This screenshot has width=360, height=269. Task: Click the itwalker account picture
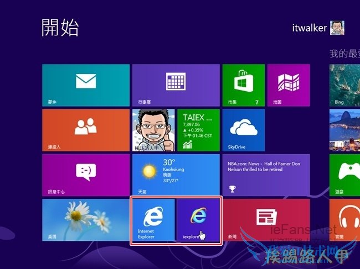[x=337, y=28]
